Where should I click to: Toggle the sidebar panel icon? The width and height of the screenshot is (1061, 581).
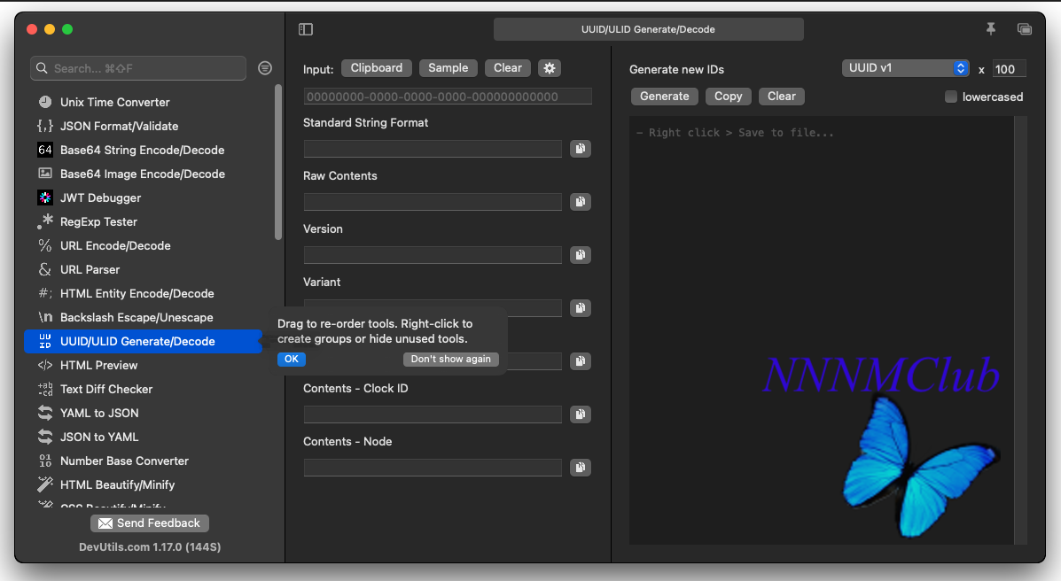click(x=306, y=29)
